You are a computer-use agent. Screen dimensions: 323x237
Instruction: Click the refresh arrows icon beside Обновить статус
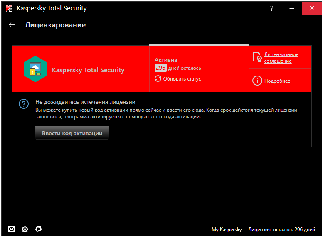158,78
